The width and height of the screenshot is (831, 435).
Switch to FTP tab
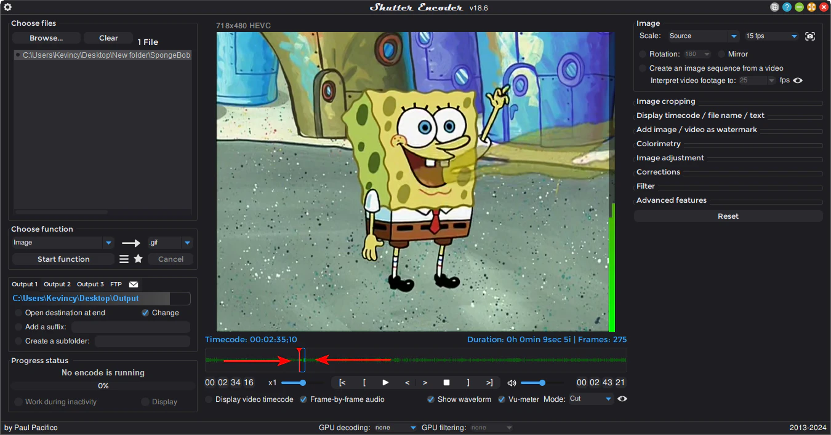coord(116,284)
